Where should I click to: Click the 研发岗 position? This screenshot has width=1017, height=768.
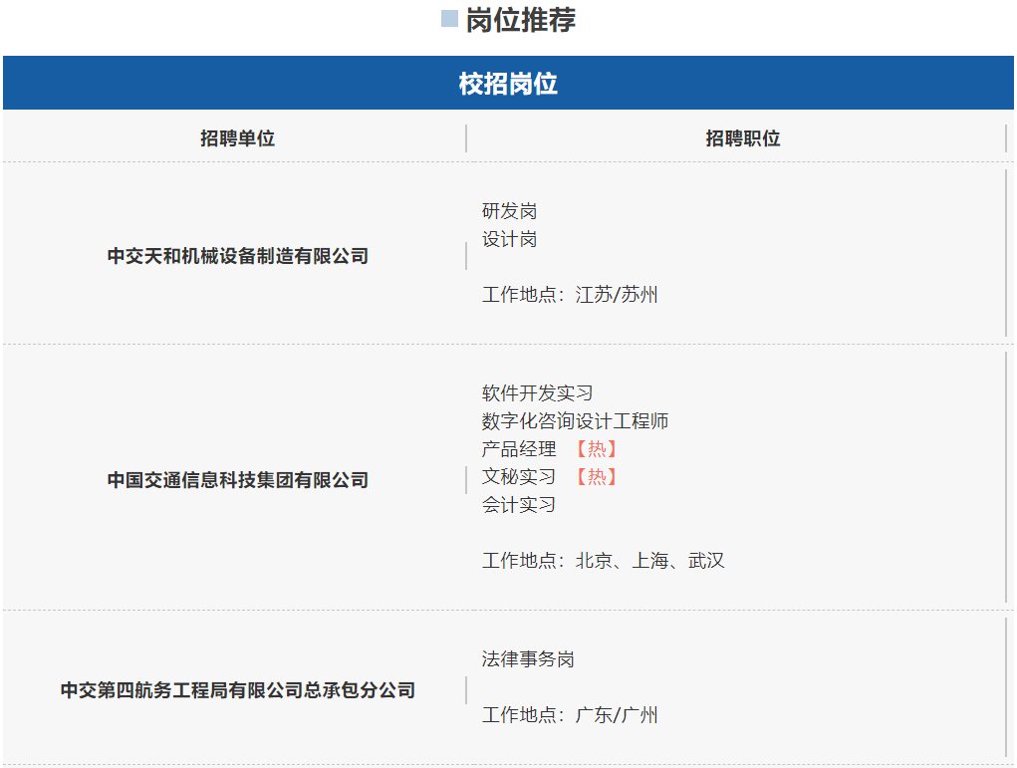[509, 211]
